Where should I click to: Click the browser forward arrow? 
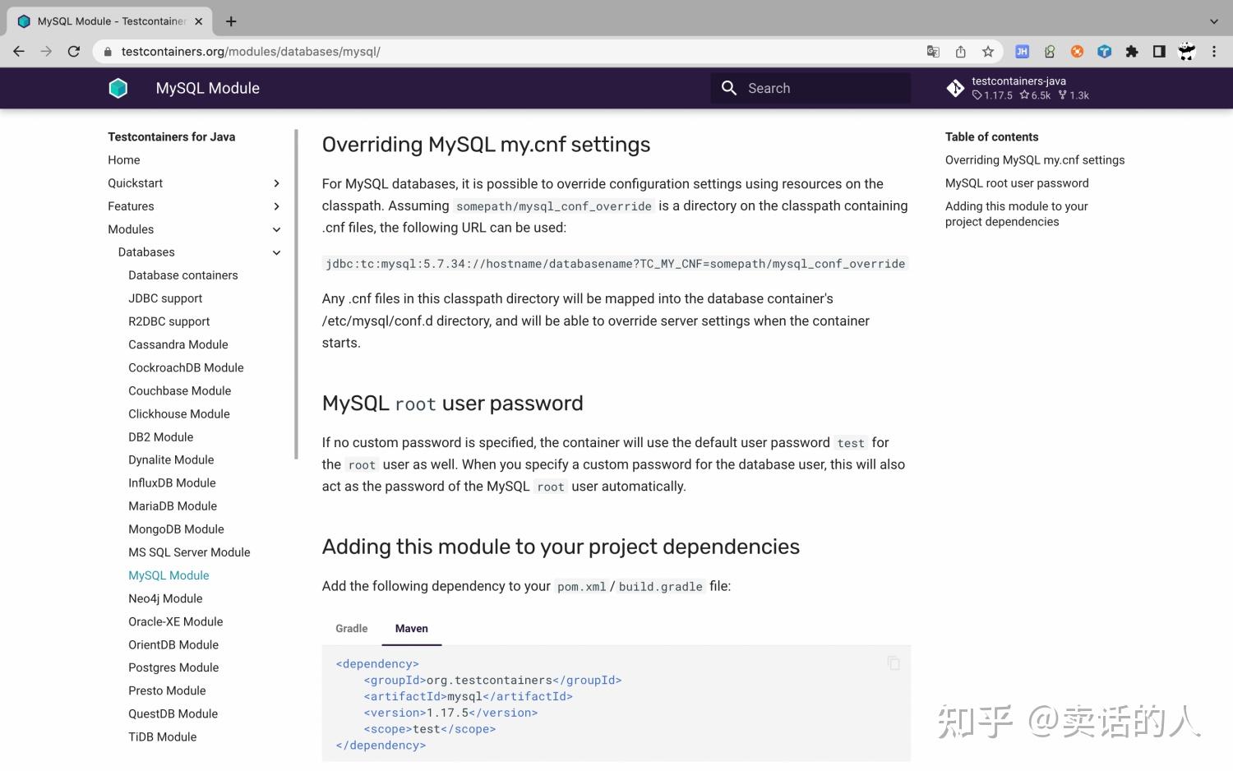pyautogui.click(x=46, y=52)
